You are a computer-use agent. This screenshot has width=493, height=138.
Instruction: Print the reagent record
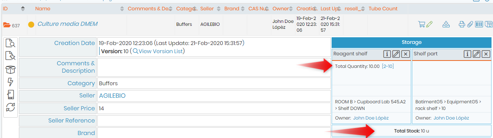click(x=462, y=24)
